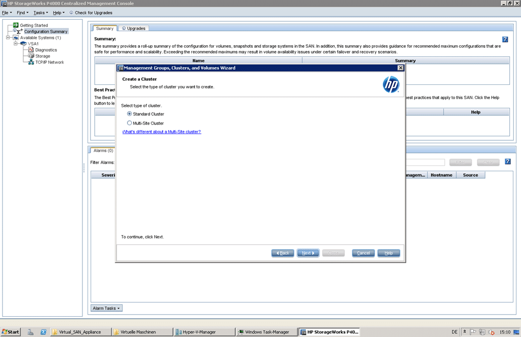Select Configuration Summary tree node
The height and width of the screenshot is (337, 521).
click(46, 32)
